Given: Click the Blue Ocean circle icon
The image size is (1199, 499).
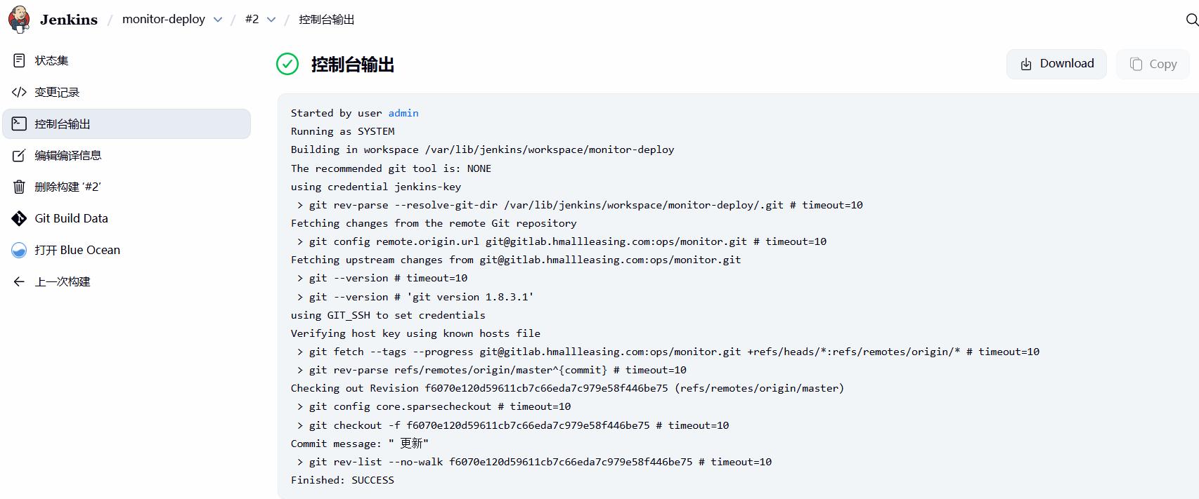Looking at the screenshot, I should pos(20,250).
